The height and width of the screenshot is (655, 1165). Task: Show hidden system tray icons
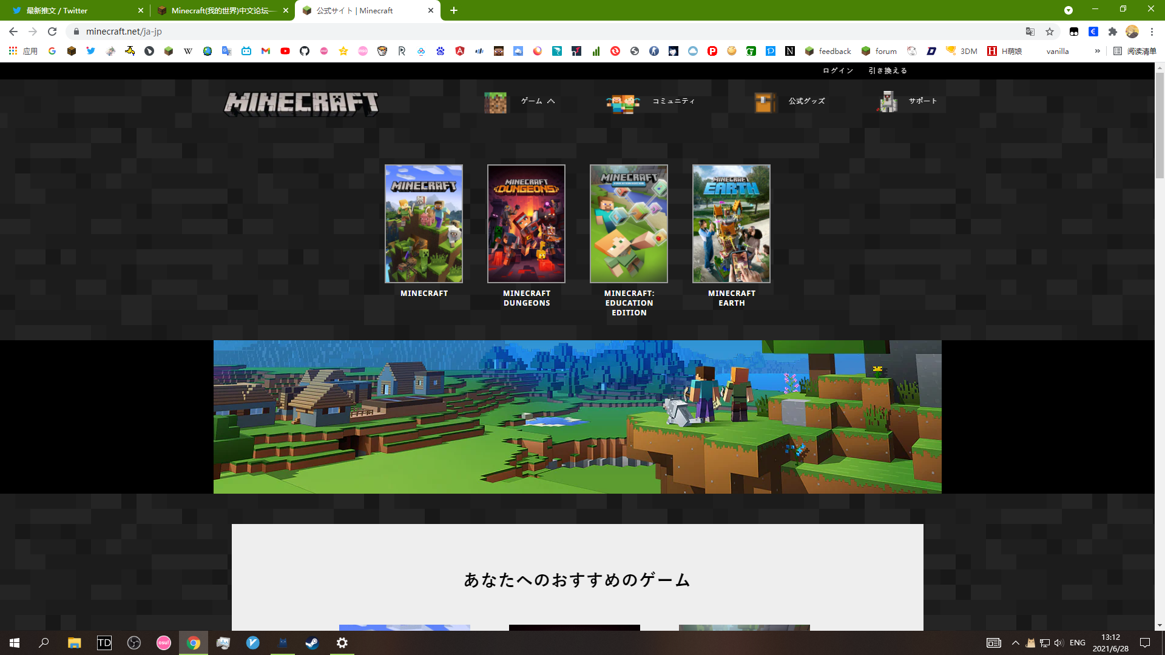1015,643
